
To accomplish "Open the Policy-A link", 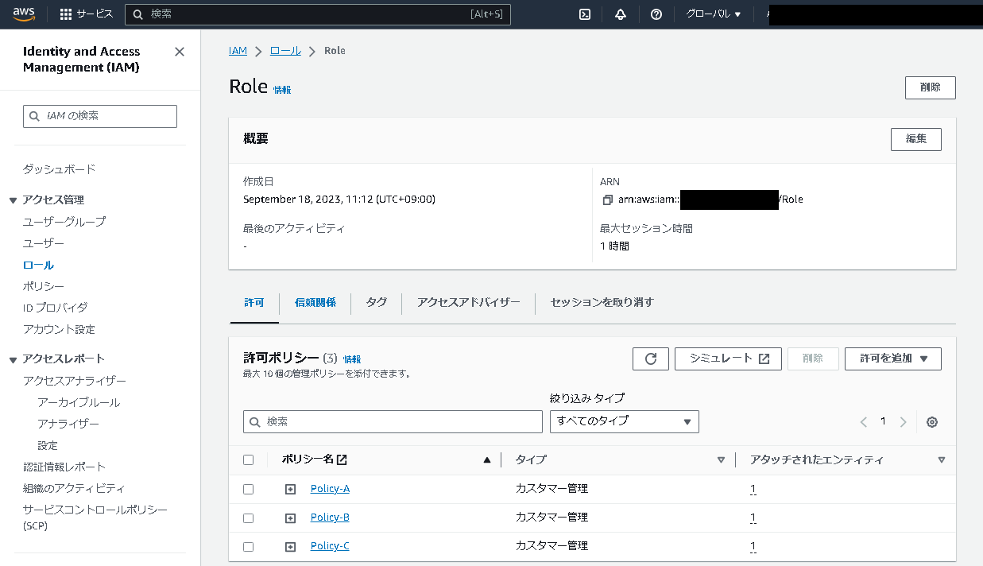I will [x=330, y=489].
